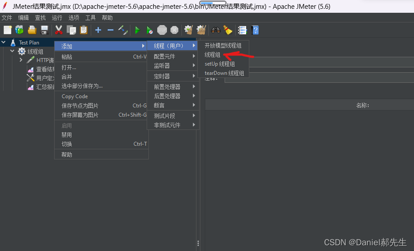This screenshot has height=251, width=414.
Task: Click the HTTP request pipette icon in tree
Action: pyautogui.click(x=30, y=60)
